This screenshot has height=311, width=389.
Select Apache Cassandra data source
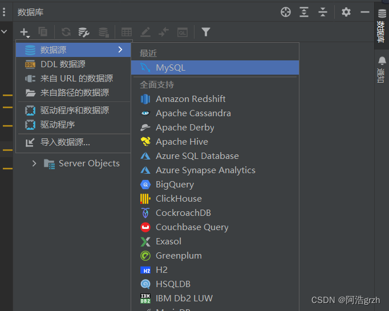click(215, 113)
